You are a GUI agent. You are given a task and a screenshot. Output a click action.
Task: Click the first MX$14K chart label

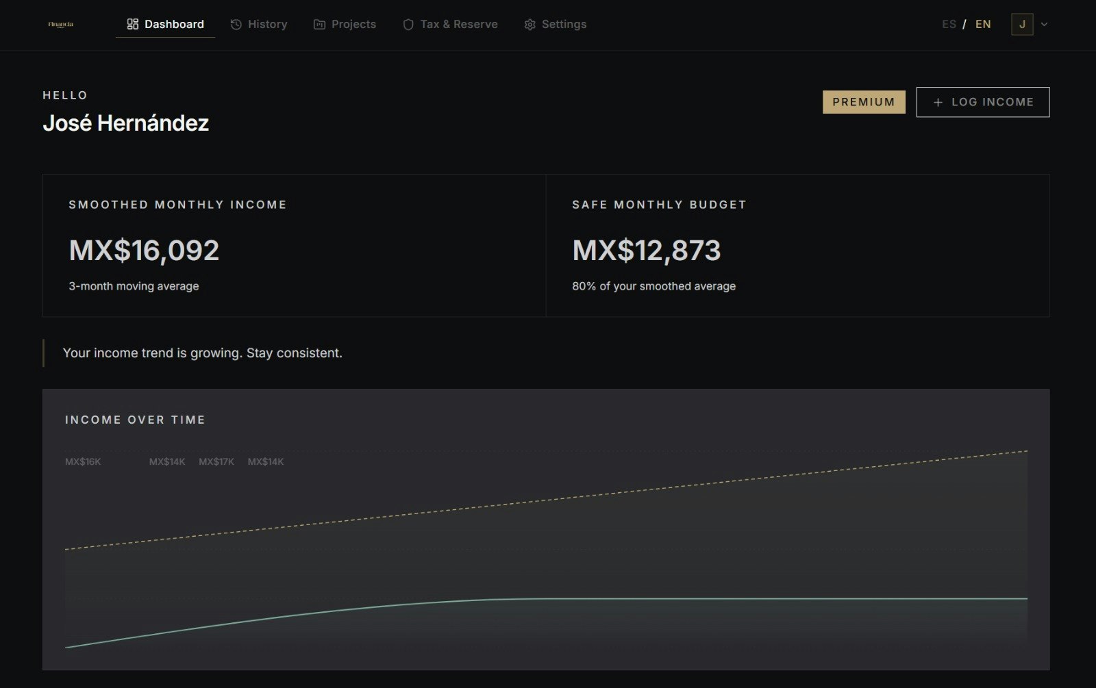167,461
